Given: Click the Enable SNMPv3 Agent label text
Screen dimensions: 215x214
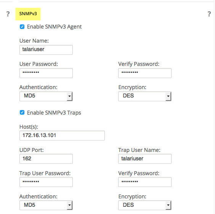Looking at the screenshot, I should [x=54, y=27].
